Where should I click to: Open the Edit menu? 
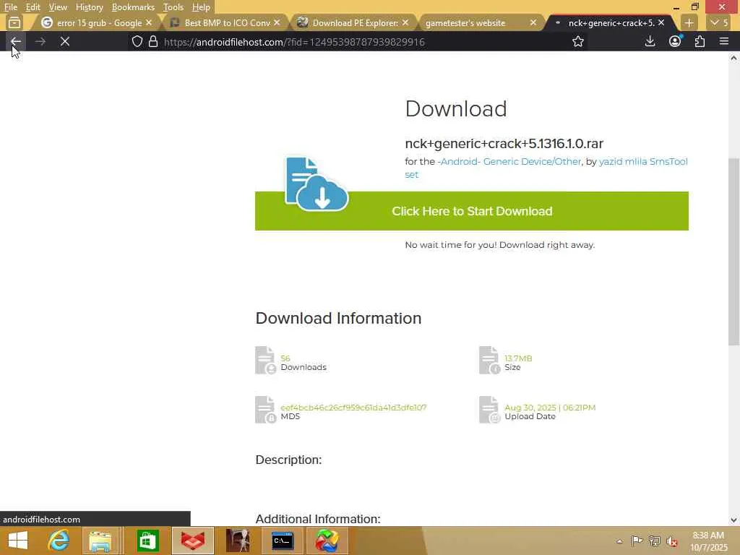click(x=33, y=7)
